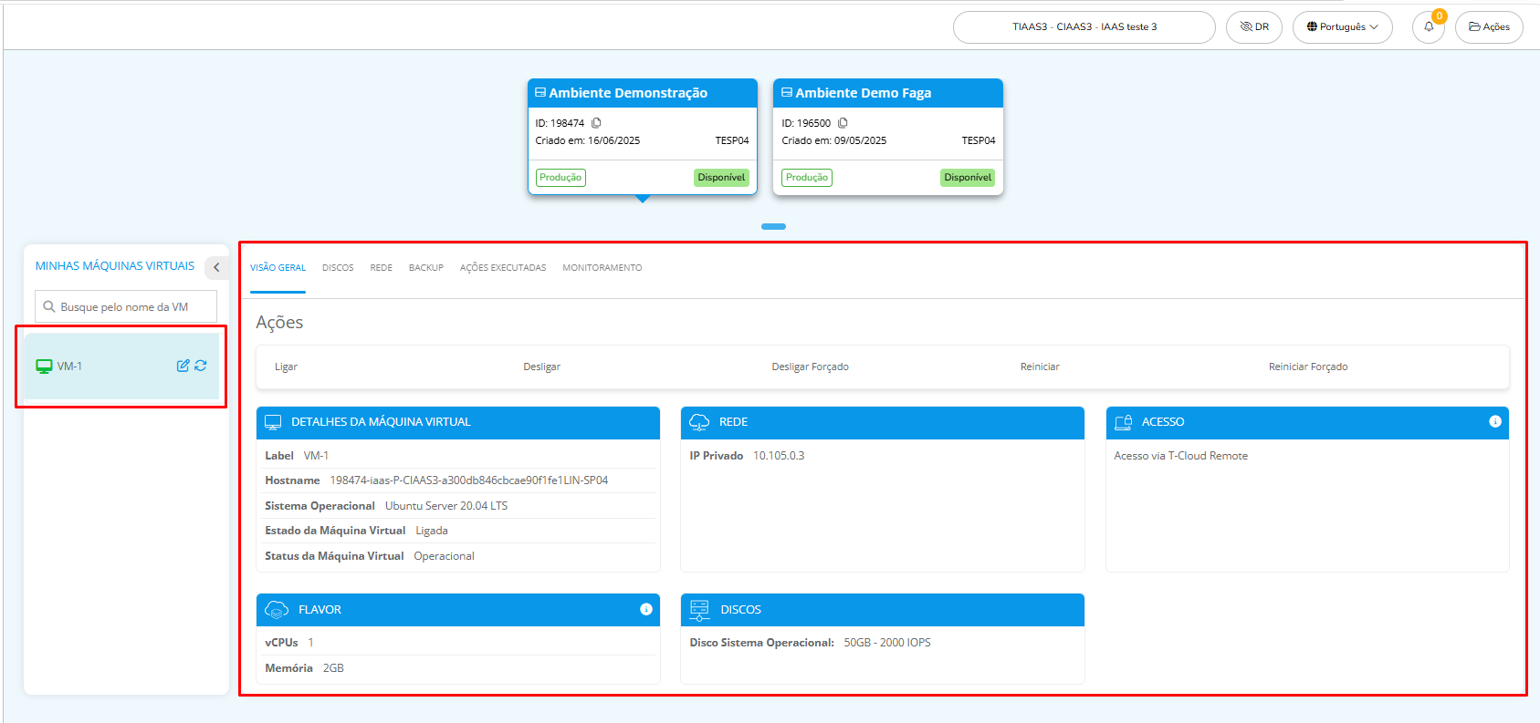Click the server icon of Ambiente Demonstração
The width and height of the screenshot is (1540, 723).
coord(540,93)
